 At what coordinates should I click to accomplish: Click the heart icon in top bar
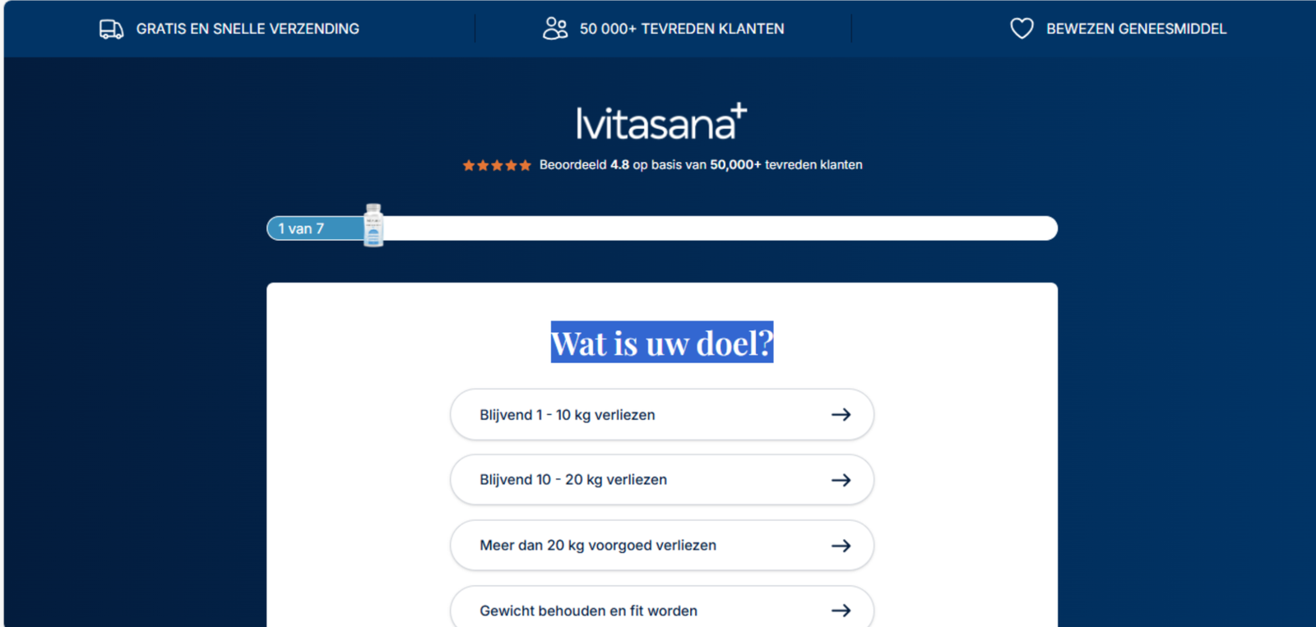point(1022,29)
